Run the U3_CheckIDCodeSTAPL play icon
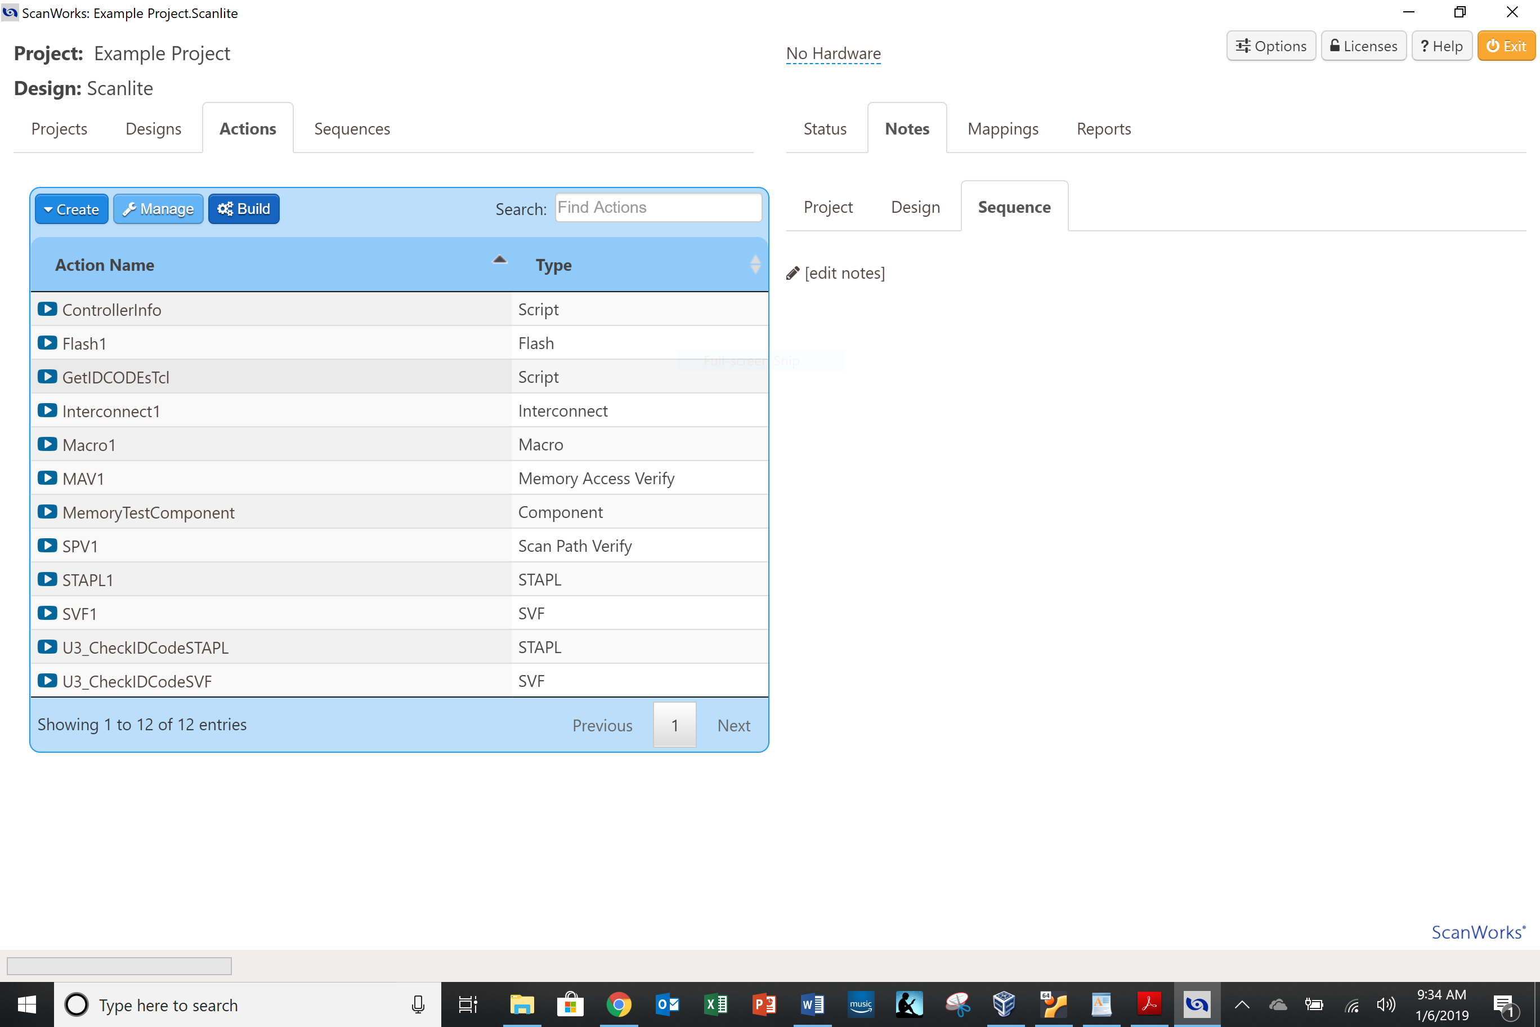This screenshot has height=1027, width=1540. (x=47, y=647)
